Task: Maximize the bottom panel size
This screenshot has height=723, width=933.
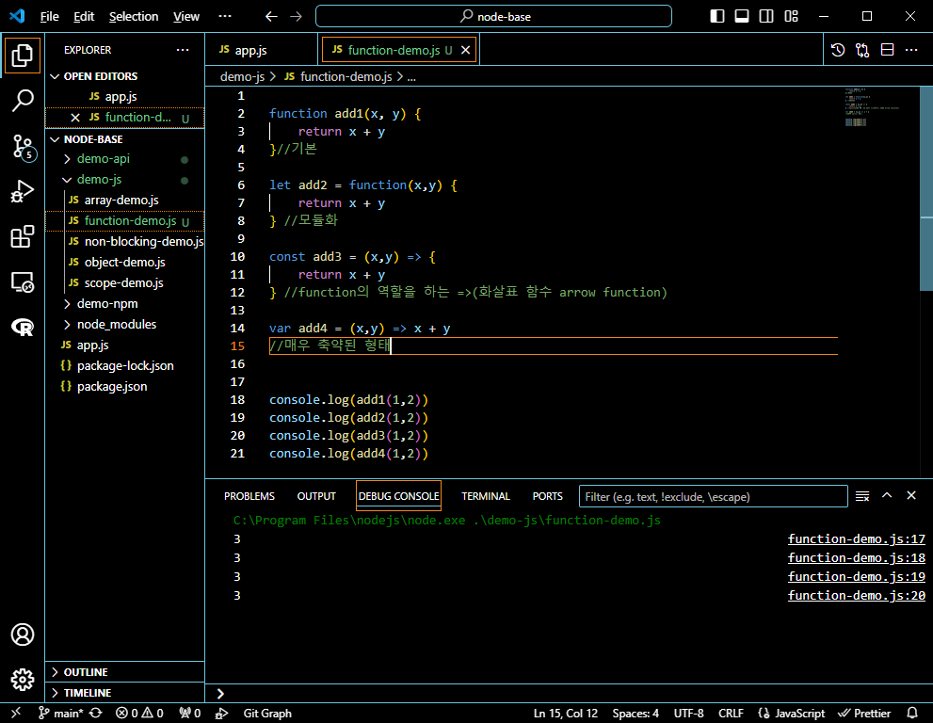Action: (887, 496)
